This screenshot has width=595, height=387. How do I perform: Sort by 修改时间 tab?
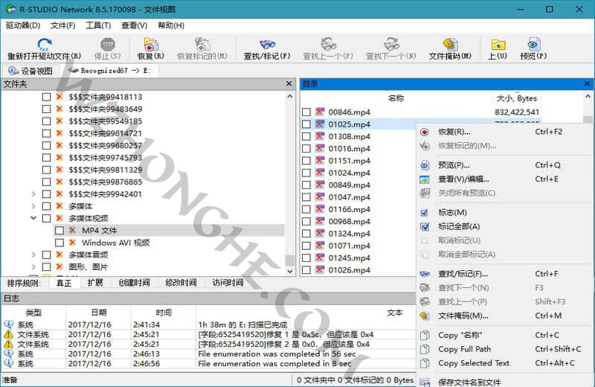181,283
